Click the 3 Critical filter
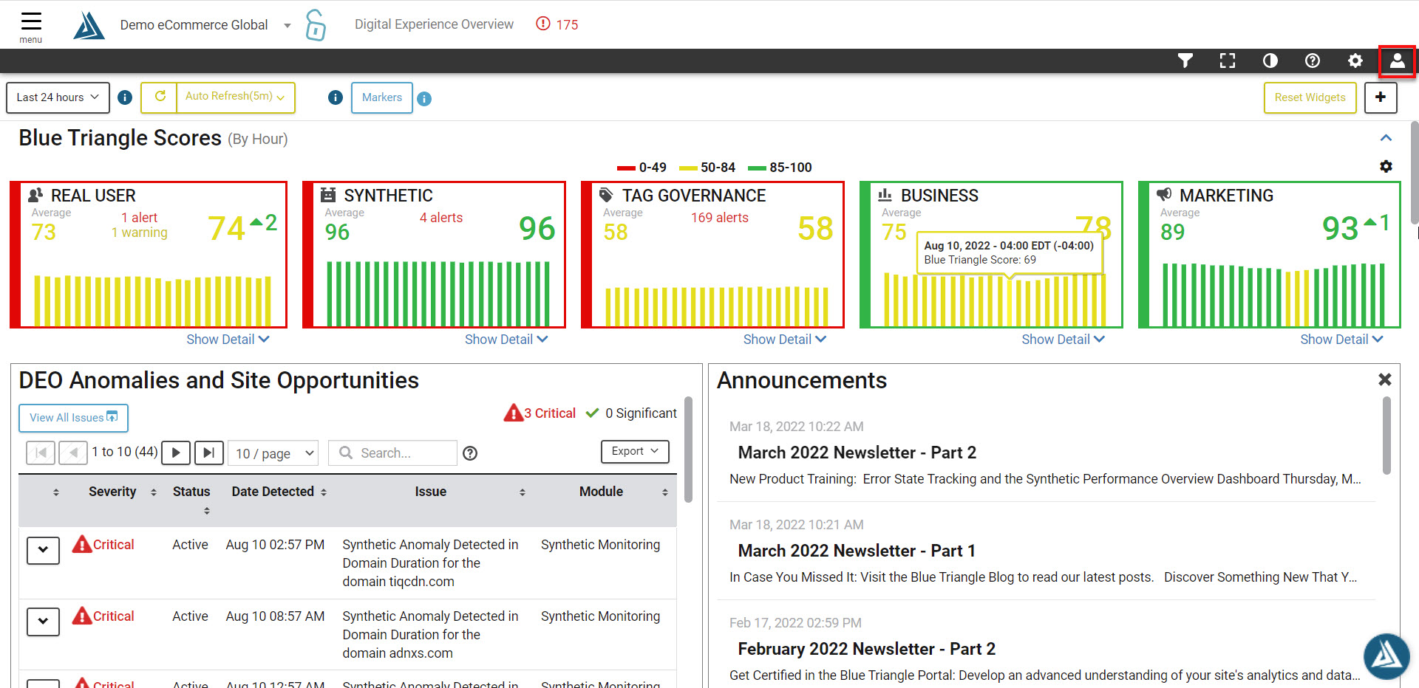This screenshot has width=1419, height=688. (540, 413)
